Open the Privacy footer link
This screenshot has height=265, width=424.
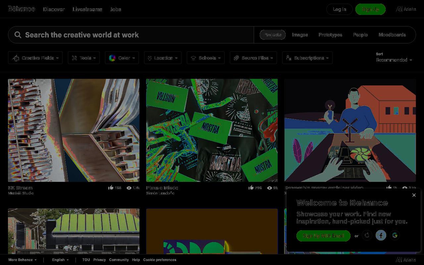click(99, 260)
